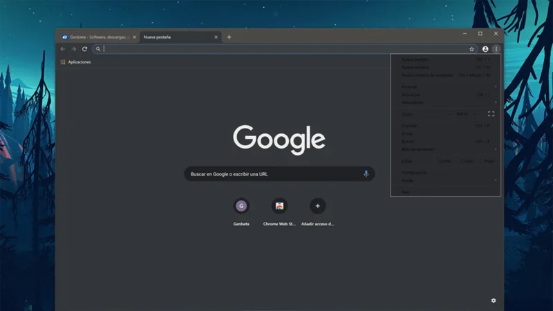
Task: Start voice search with the microphone icon
Action: click(x=366, y=174)
